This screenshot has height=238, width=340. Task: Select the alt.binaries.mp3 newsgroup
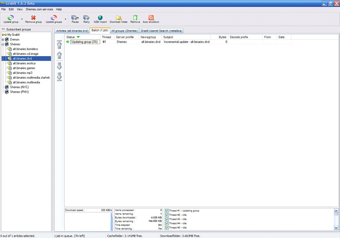[x=23, y=73]
